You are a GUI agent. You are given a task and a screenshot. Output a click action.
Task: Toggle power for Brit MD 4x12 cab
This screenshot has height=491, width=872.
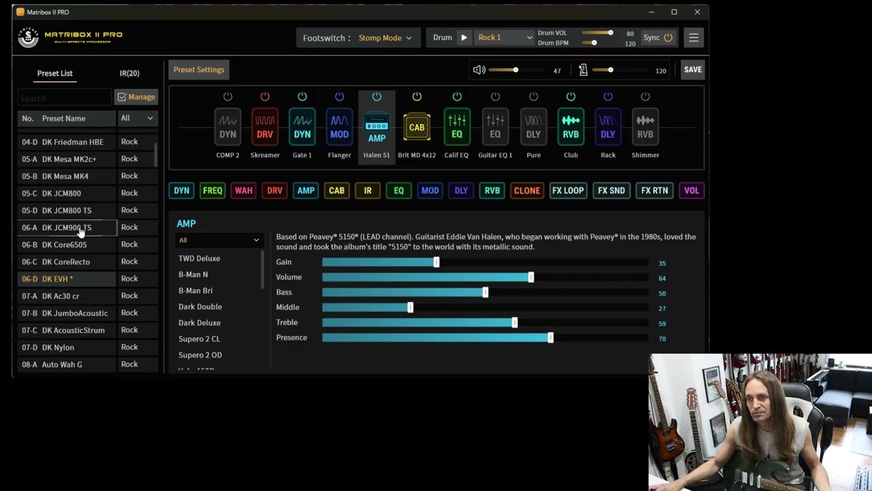[x=417, y=97]
